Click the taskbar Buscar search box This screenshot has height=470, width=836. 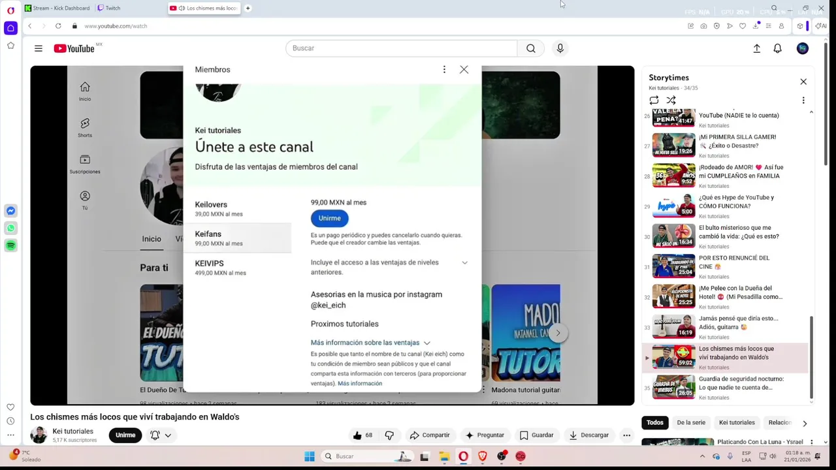pos(368,456)
